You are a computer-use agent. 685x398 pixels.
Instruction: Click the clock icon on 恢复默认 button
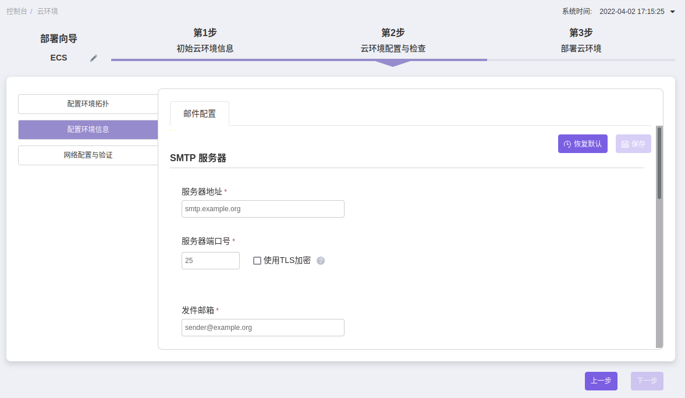coord(567,144)
